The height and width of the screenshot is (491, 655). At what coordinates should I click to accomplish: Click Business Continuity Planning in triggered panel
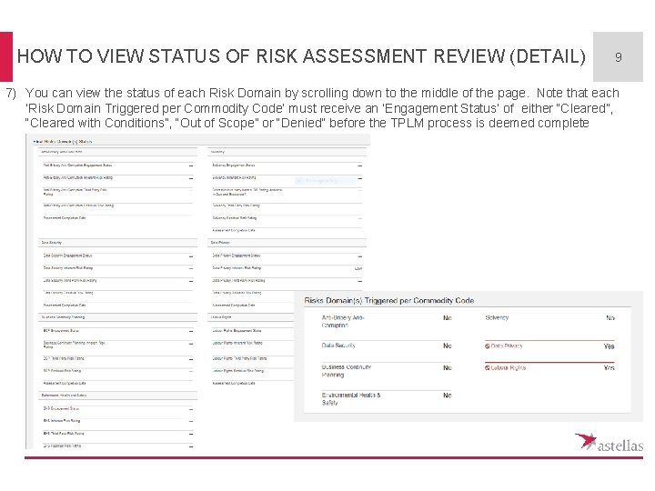[x=347, y=371]
